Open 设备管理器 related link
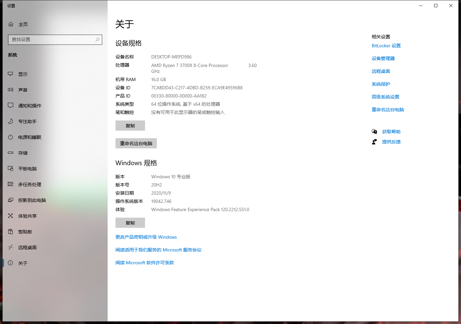 [383, 58]
